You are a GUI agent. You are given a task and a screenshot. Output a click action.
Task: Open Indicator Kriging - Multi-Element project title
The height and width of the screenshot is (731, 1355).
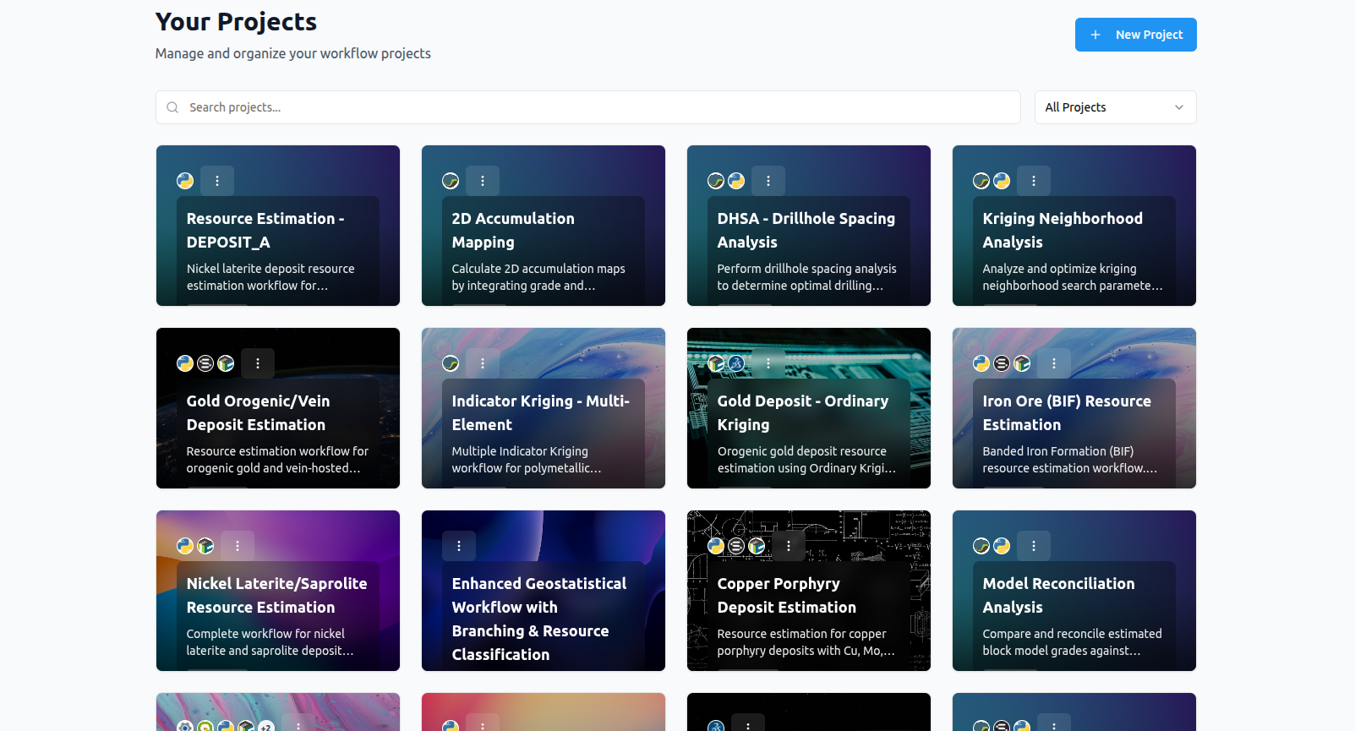tap(540, 412)
